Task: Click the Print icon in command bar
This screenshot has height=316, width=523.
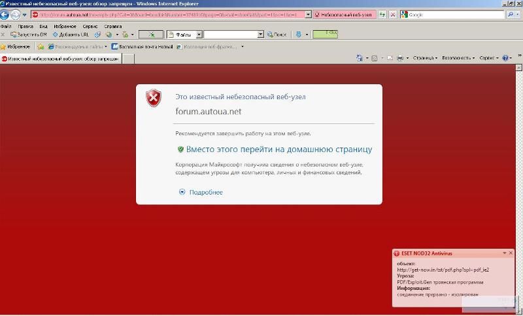Action: click(400, 58)
